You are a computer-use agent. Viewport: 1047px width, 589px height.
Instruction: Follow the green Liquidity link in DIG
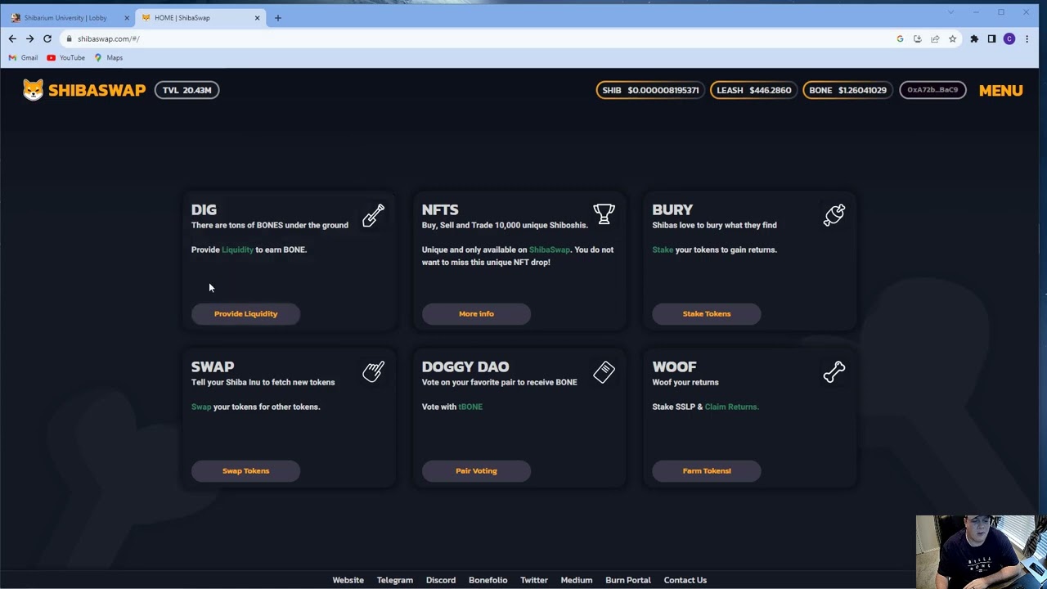[x=237, y=250]
